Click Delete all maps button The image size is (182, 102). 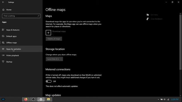point(54,39)
